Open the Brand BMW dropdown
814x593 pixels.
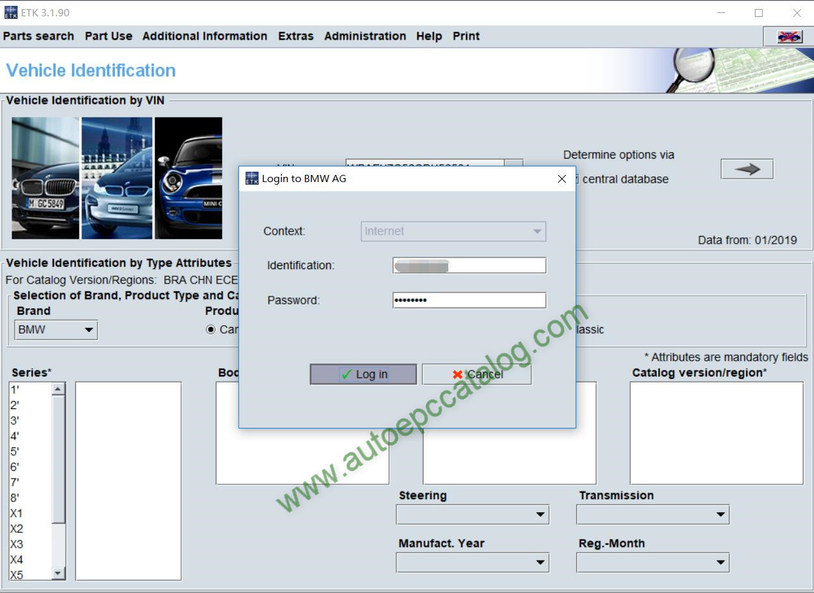coord(56,330)
